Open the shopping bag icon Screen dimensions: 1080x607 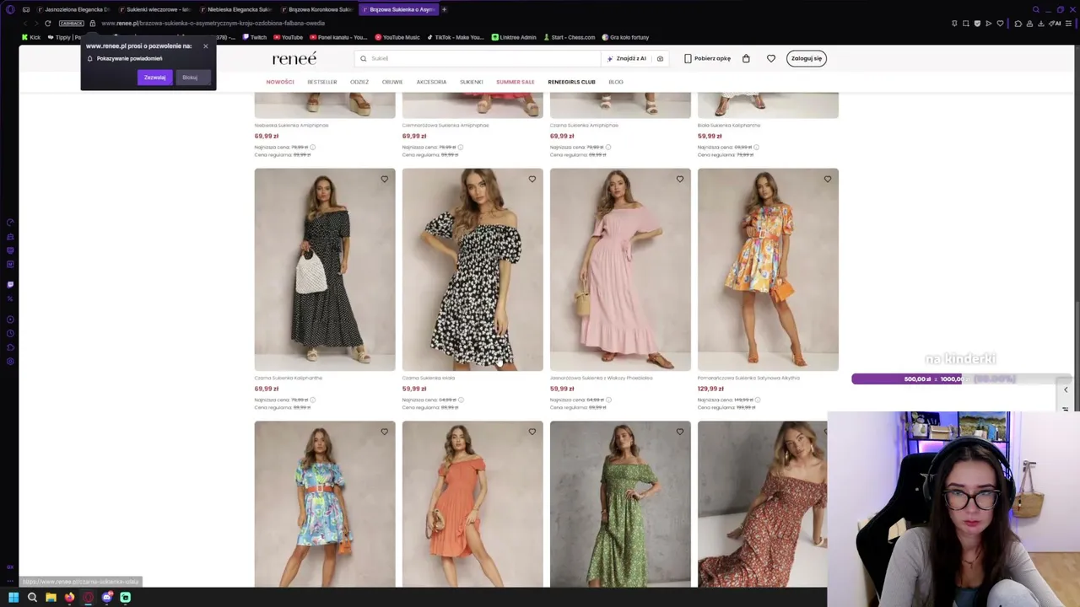point(746,58)
